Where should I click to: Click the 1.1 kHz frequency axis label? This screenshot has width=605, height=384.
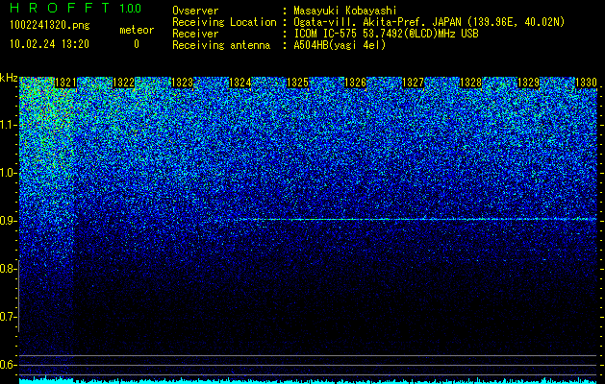9,125
